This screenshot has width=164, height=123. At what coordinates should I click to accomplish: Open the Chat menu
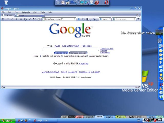(35, 12)
